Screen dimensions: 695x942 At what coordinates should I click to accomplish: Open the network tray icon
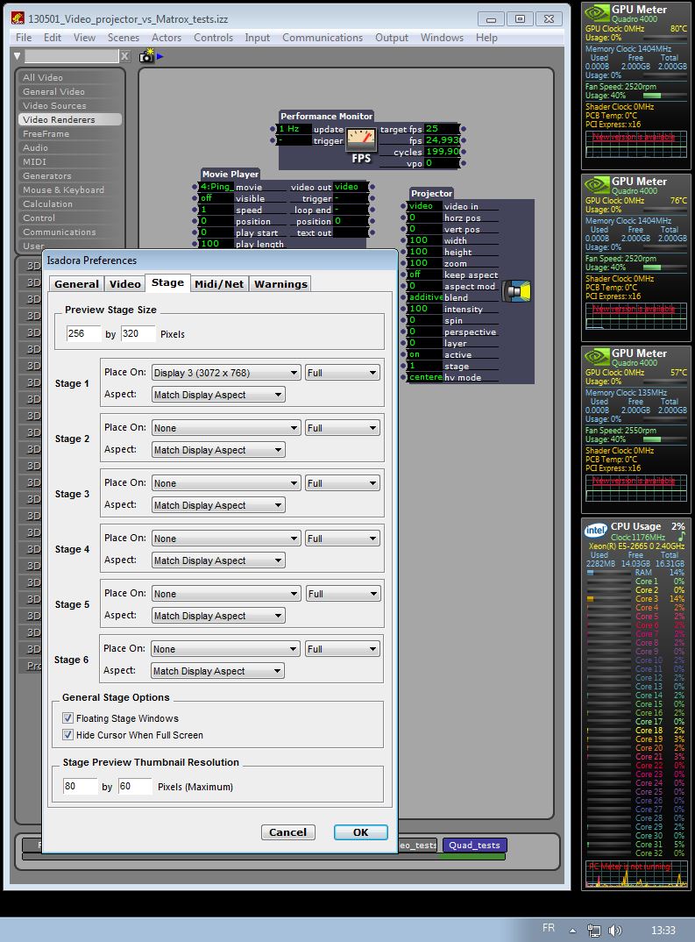(593, 930)
